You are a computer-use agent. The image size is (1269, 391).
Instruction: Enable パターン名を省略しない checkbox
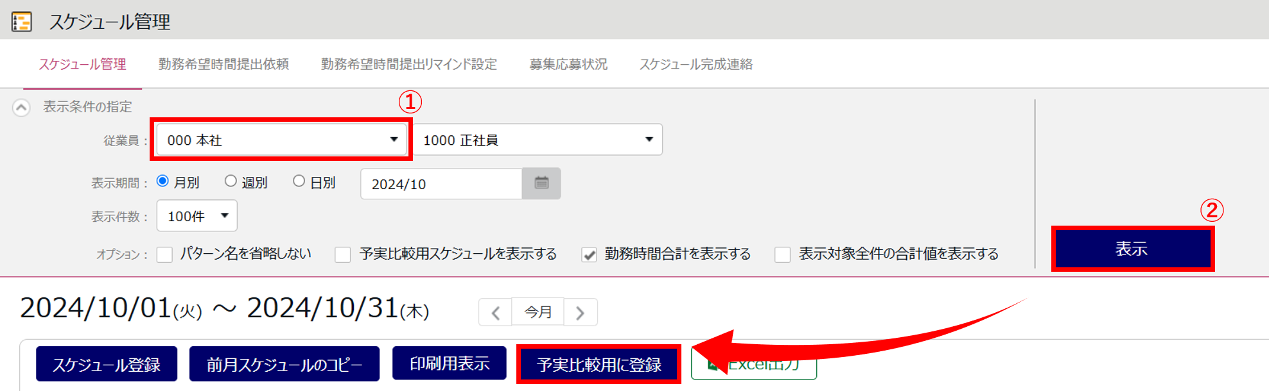pos(165,254)
